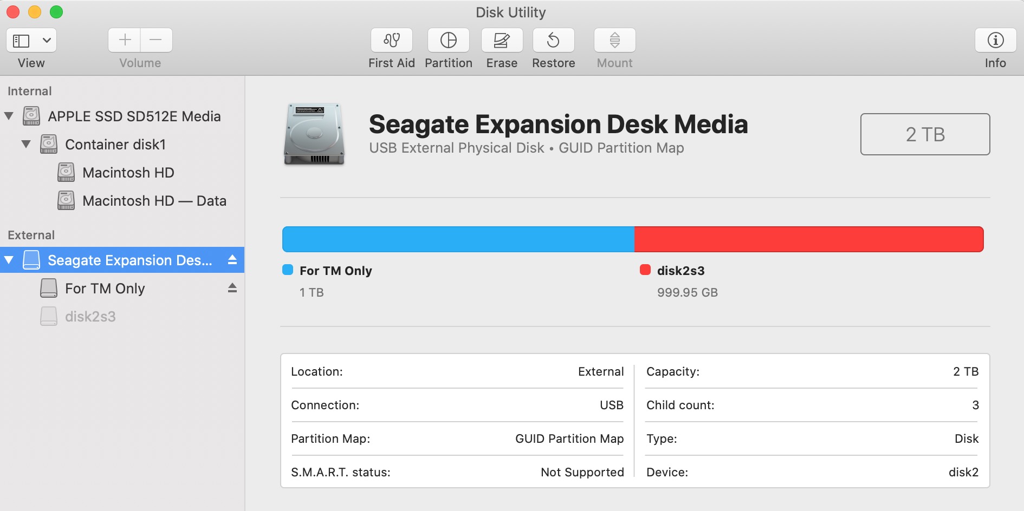
Task: Add a volume with plus button
Action: (125, 40)
